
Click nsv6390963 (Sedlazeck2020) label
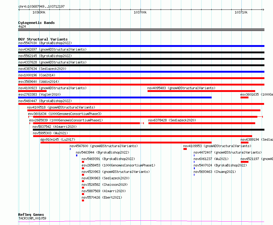[x=106, y=178]
